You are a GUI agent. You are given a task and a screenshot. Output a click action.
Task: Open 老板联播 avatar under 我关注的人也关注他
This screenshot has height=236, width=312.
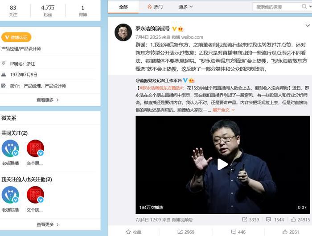pyautogui.click(x=10, y=195)
